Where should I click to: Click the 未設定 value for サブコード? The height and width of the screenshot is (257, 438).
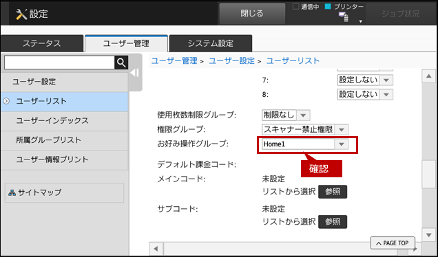pyautogui.click(x=273, y=209)
